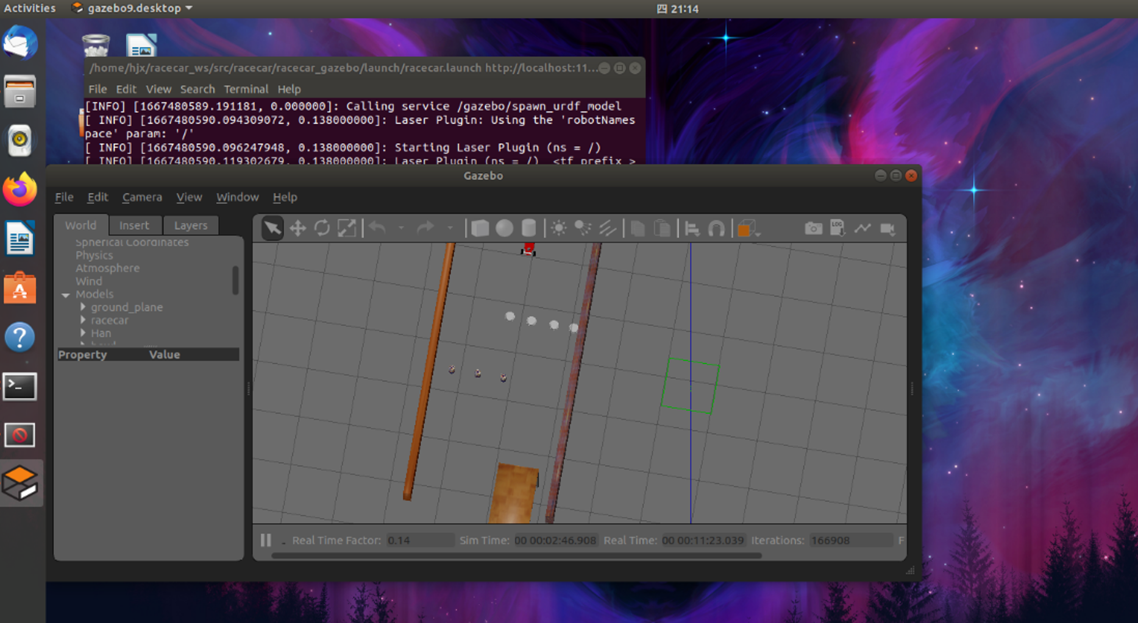
Task: Click the paste icon in Gazebo toolbar
Action: [x=662, y=228]
